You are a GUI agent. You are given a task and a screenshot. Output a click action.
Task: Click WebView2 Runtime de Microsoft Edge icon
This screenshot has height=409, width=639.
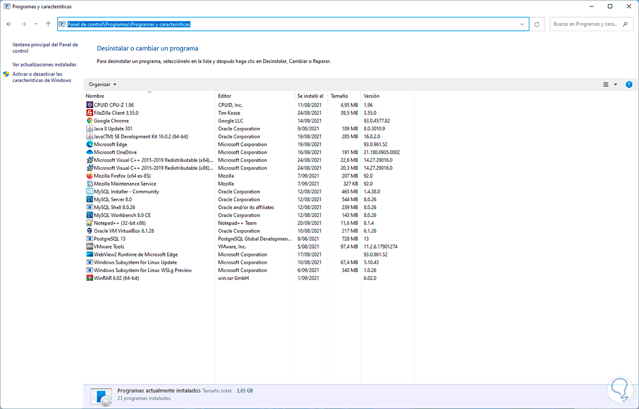pos(89,254)
